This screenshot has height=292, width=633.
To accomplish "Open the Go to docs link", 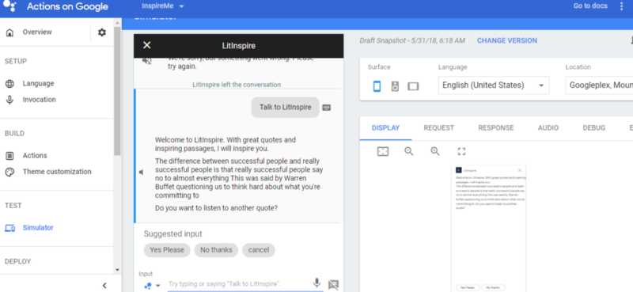I will [590, 6].
